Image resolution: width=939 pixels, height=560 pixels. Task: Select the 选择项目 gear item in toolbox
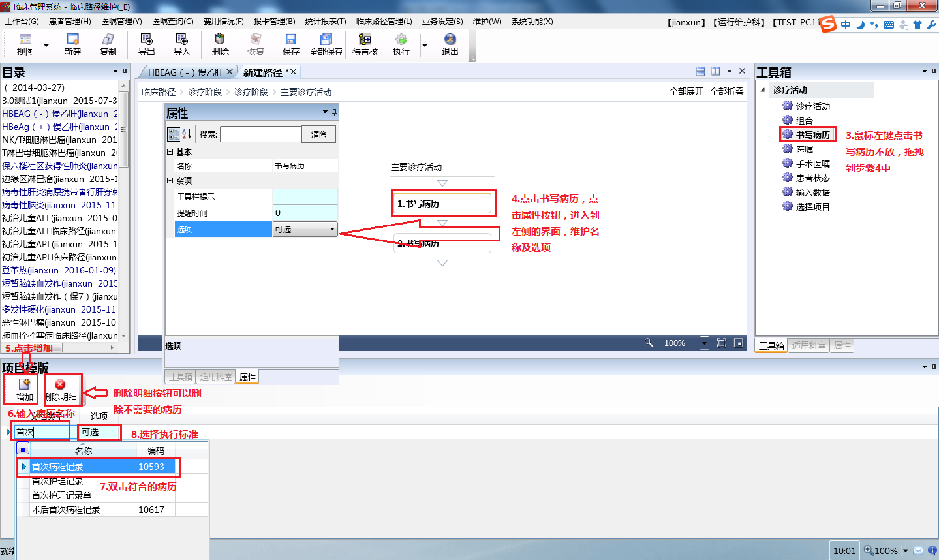(x=807, y=207)
